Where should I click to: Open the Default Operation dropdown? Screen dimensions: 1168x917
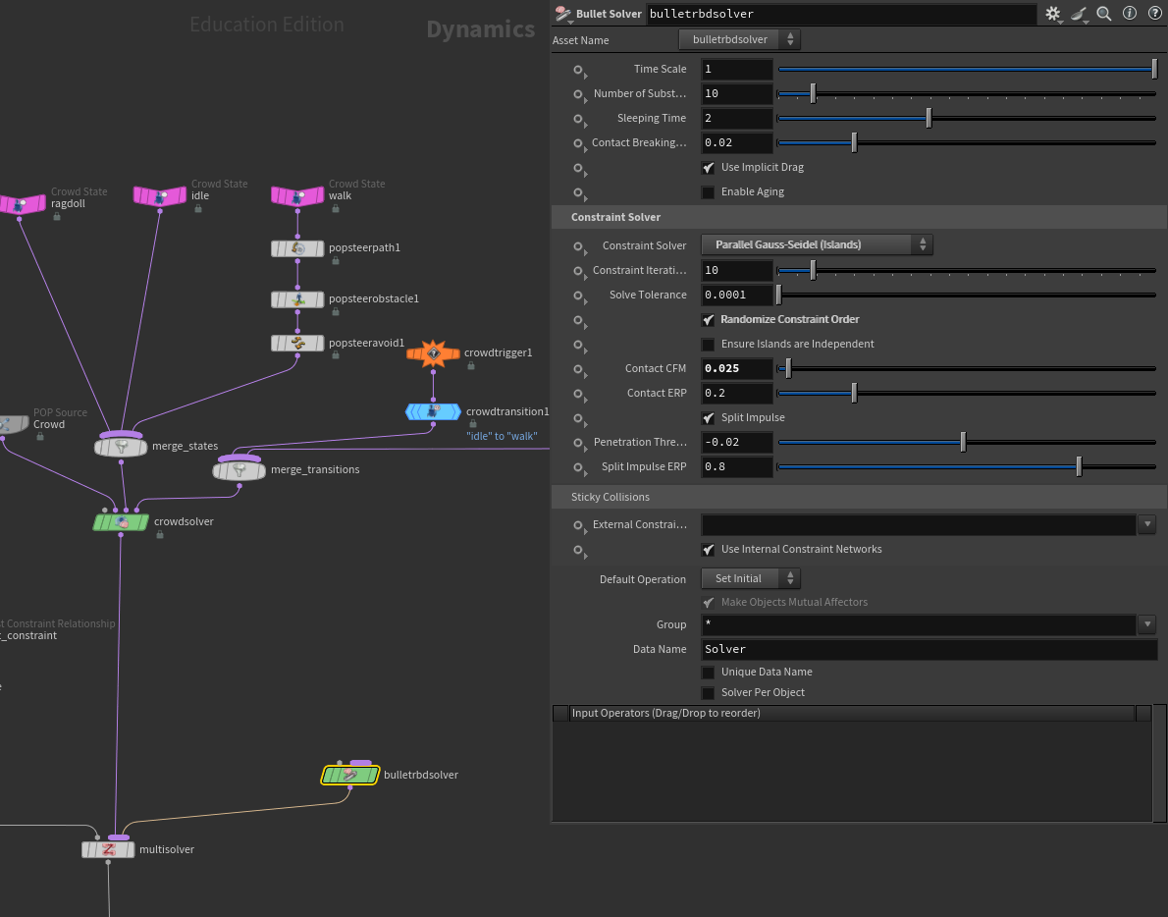750,578
